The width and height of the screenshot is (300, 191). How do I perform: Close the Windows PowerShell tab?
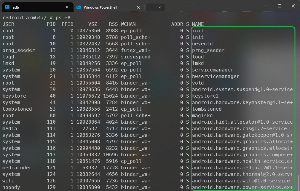138,7
